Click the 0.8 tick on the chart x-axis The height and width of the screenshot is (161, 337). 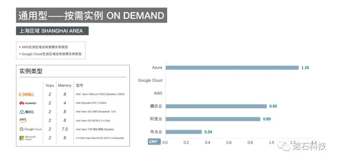[x=250, y=143]
